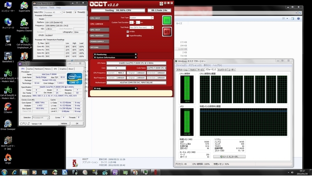Click the OCCT move-window cross icon
312x195 pixels.
pos(161,4)
